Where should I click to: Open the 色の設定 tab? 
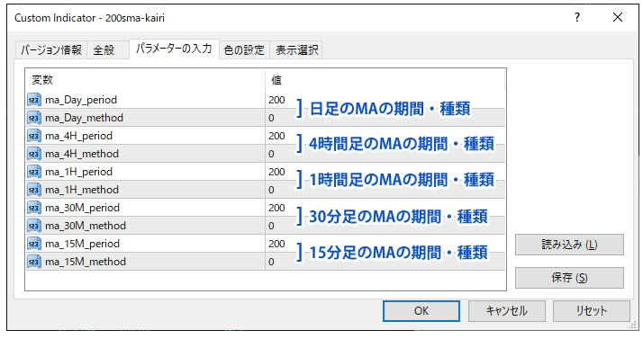244,50
